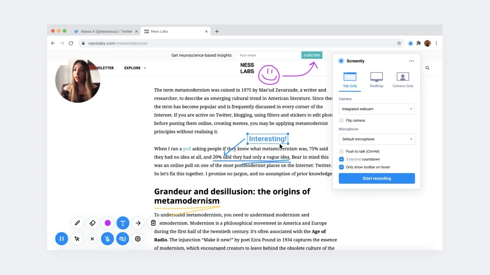Click the Start recording button
The height and width of the screenshot is (275, 490).
tap(377, 178)
